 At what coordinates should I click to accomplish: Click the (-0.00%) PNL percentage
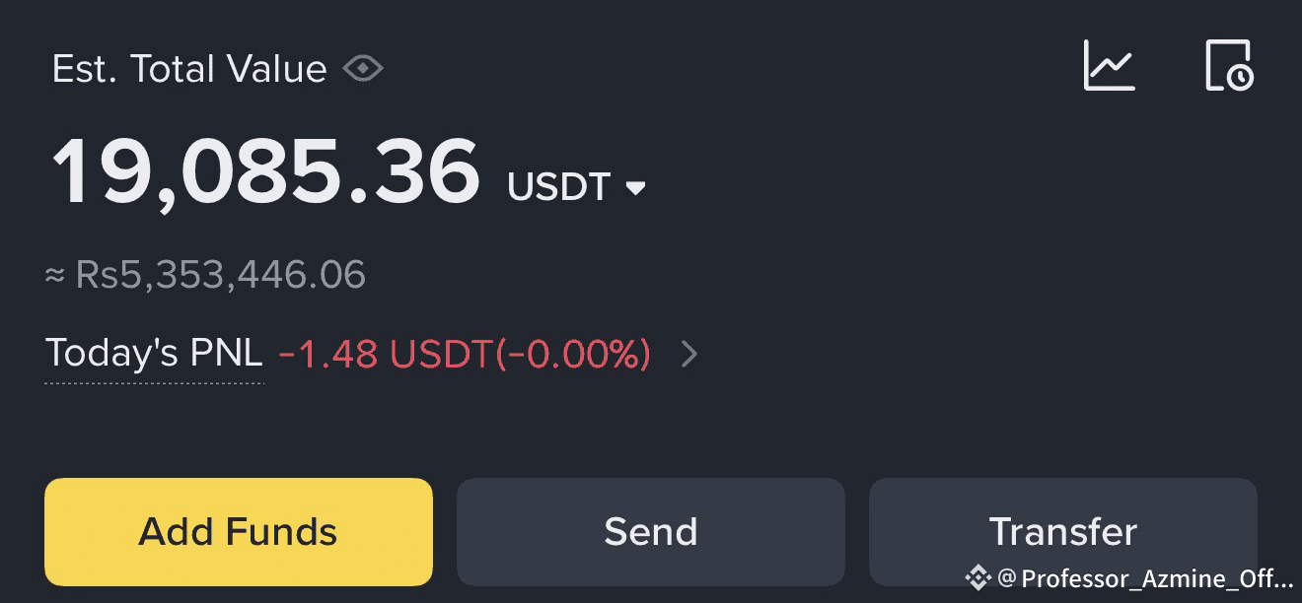pos(573,354)
